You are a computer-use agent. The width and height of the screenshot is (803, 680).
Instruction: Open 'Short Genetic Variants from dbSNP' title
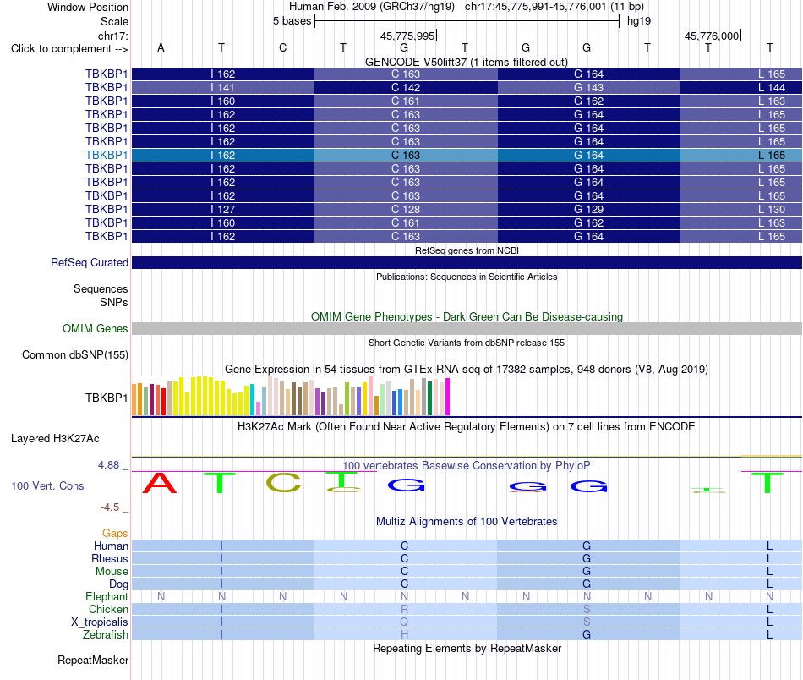coord(467,343)
